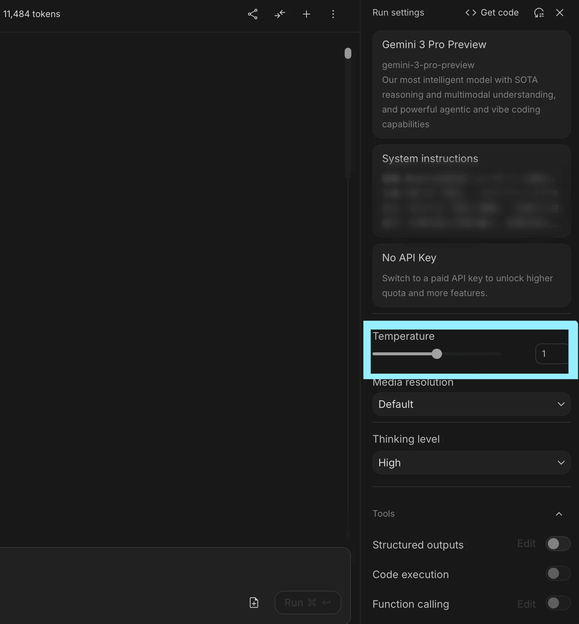Click the Get code button
579x624 pixels.
point(492,13)
